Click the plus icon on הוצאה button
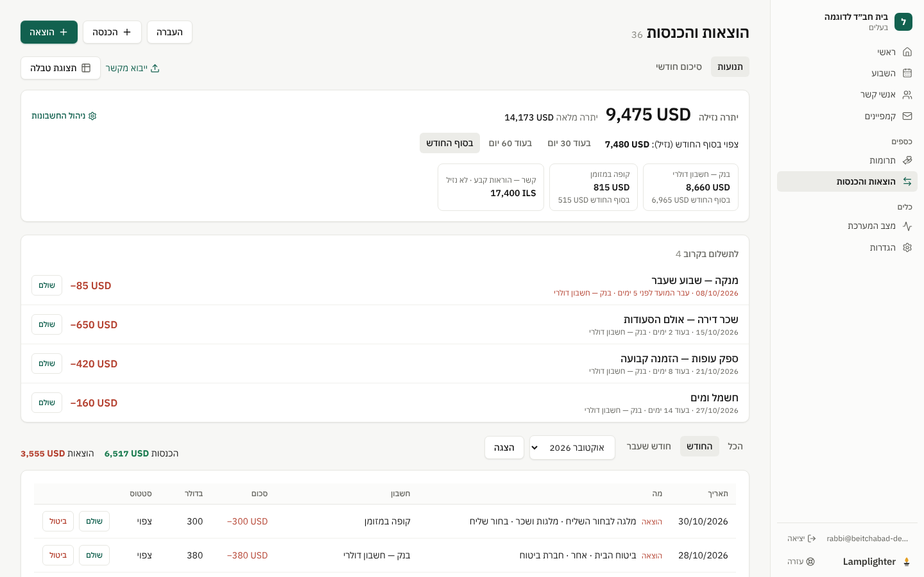Image resolution: width=924 pixels, height=577 pixels. [64, 32]
